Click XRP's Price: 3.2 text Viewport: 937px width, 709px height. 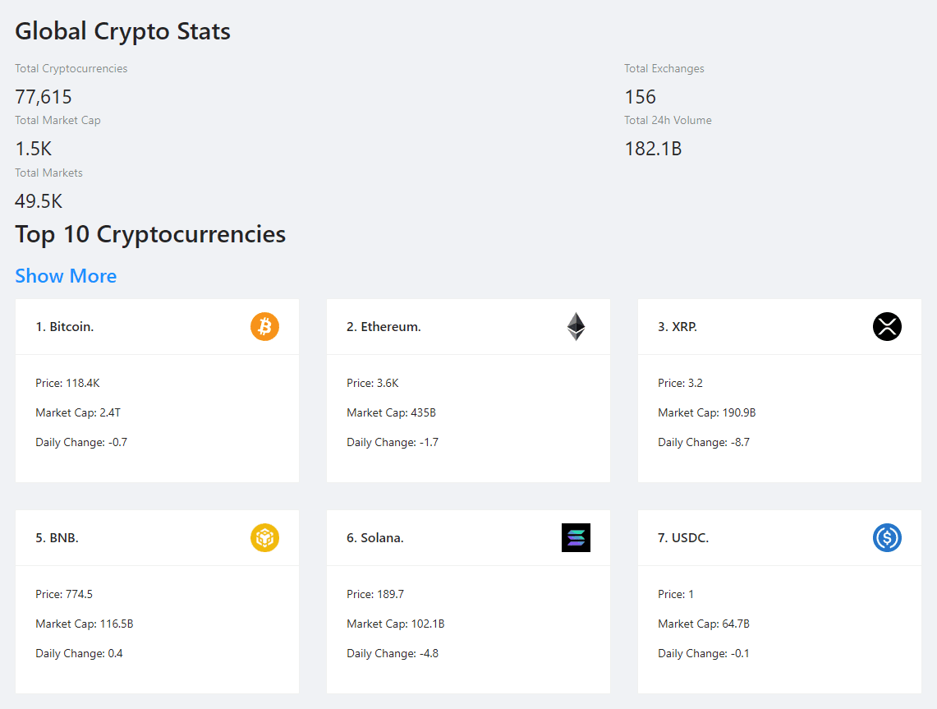click(681, 383)
